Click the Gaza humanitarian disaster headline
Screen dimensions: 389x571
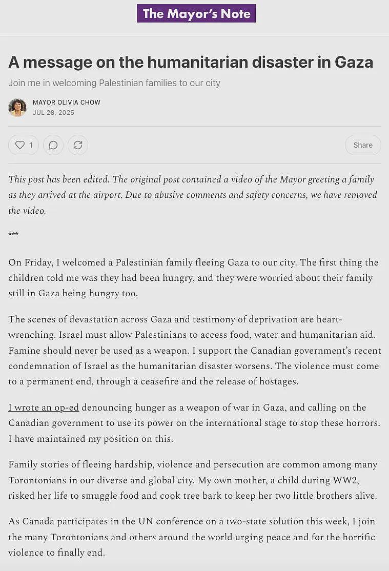(x=191, y=62)
